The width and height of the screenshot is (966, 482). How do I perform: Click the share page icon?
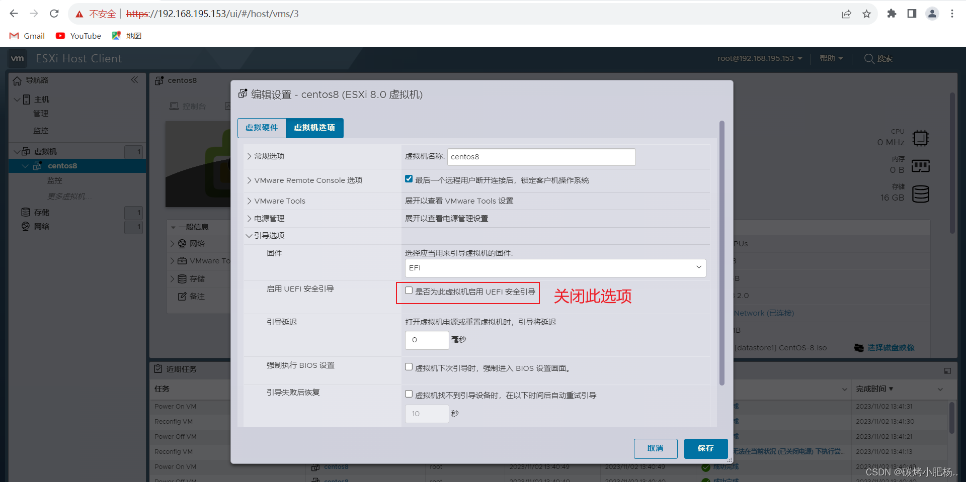846,14
